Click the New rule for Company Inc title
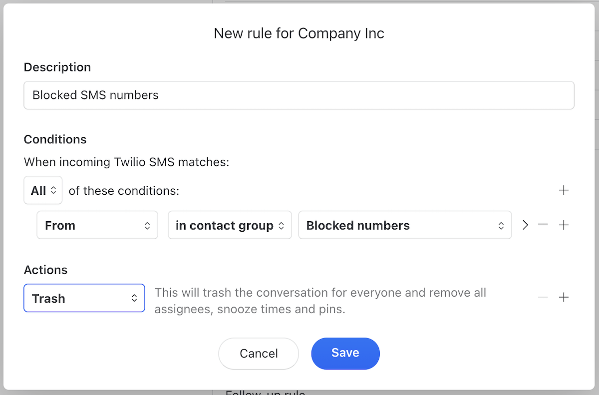Screen dimensions: 599x395 [299, 33]
